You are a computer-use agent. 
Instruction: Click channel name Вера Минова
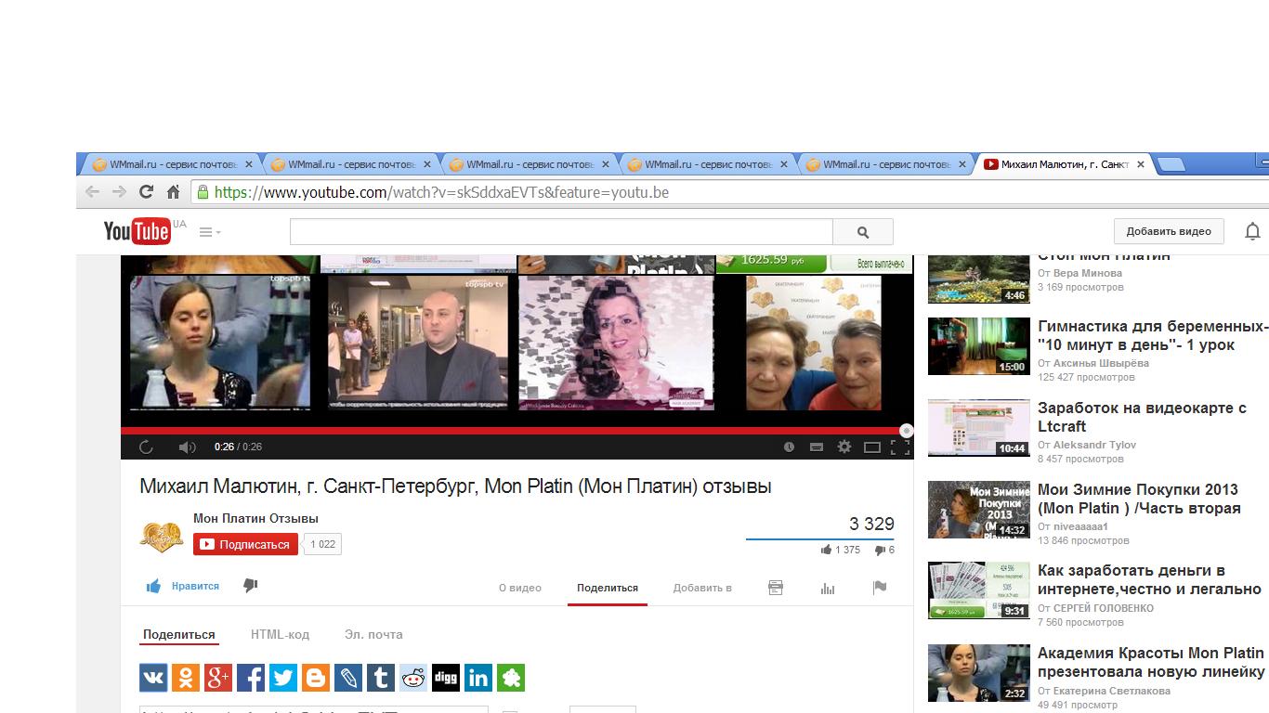[1088, 273]
